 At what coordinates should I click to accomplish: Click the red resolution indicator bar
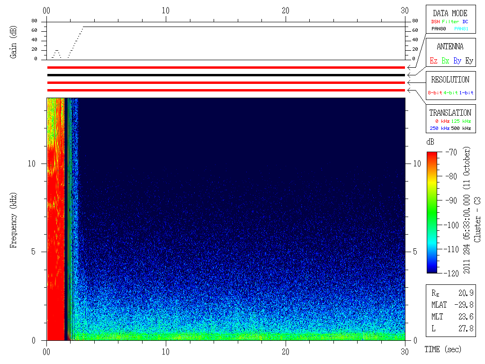click(226, 82)
